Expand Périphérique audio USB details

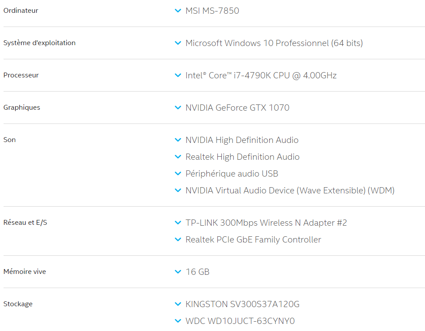(x=178, y=173)
